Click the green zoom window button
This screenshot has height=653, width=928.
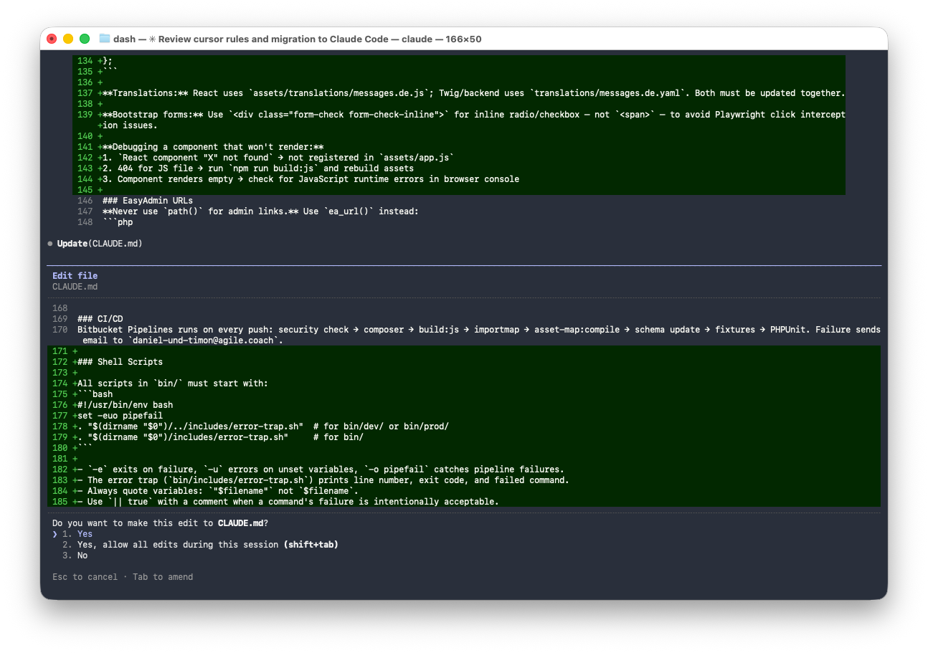click(x=85, y=39)
